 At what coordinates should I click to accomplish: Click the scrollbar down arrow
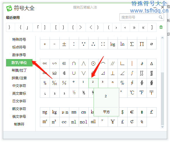point(162,127)
